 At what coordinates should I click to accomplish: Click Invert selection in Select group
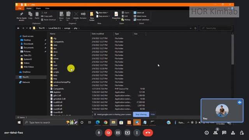pos(141,20)
